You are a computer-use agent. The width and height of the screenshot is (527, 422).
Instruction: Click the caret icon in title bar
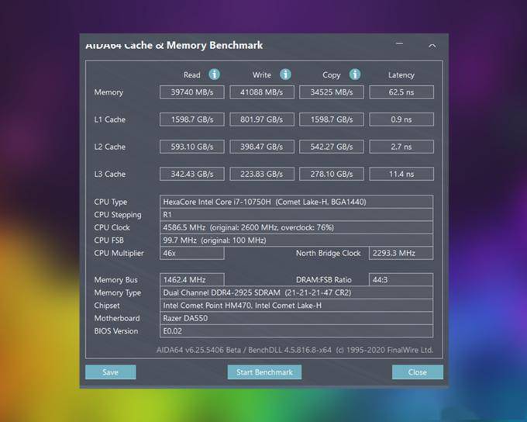pyautogui.click(x=432, y=46)
